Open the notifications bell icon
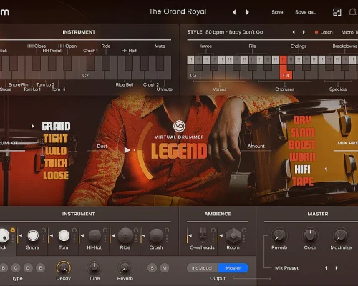 (353, 12)
